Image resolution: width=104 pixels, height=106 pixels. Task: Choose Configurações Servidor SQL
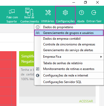pyautogui.click(x=62, y=82)
